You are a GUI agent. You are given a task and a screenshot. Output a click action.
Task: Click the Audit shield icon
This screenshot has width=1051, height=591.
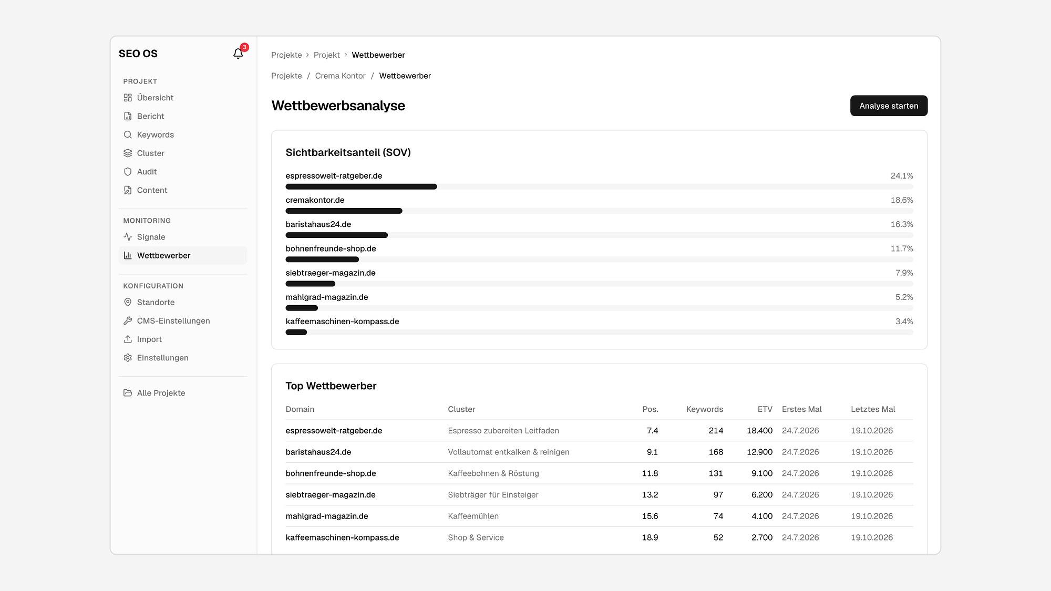coord(128,172)
